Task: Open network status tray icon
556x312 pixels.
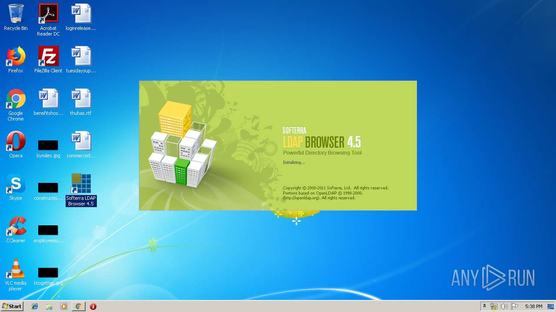Action: pos(494,306)
